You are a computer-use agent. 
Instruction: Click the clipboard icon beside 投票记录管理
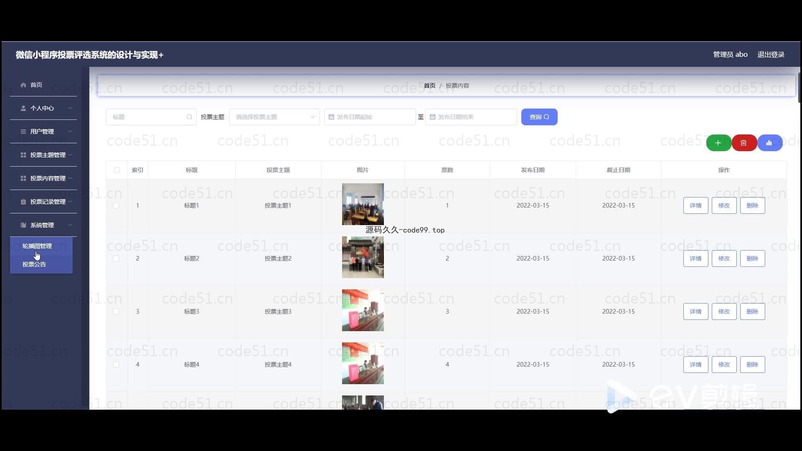click(x=23, y=202)
